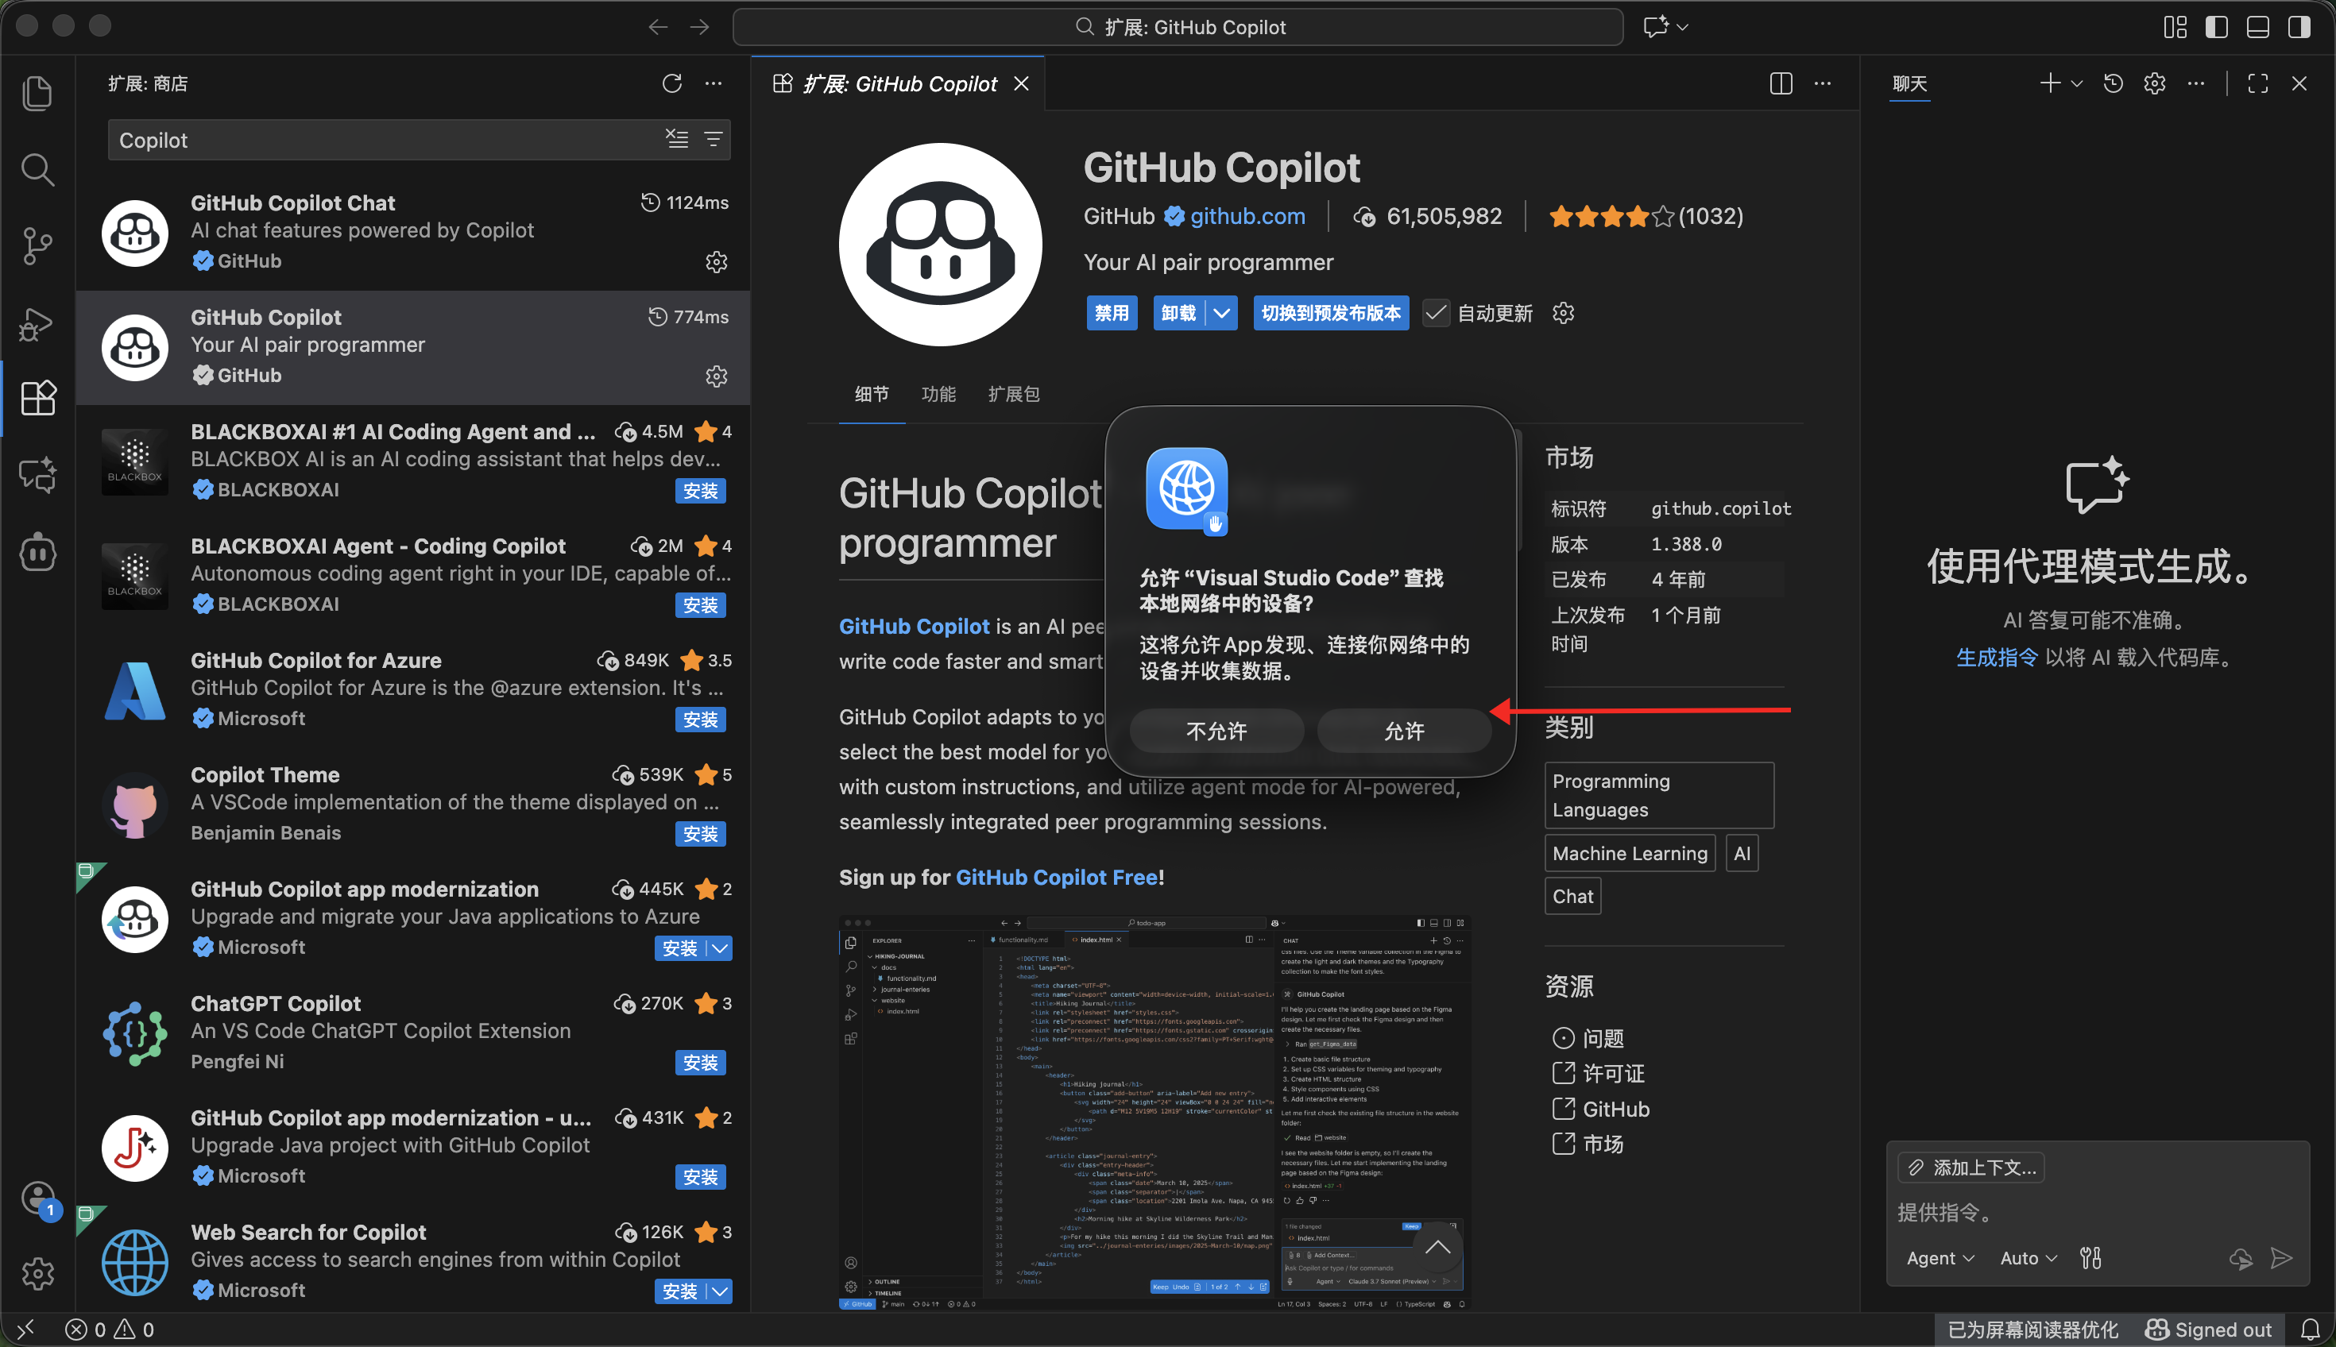The height and width of the screenshot is (1347, 2336).
Task: Click the Search icon in activity bar
Action: click(x=37, y=169)
